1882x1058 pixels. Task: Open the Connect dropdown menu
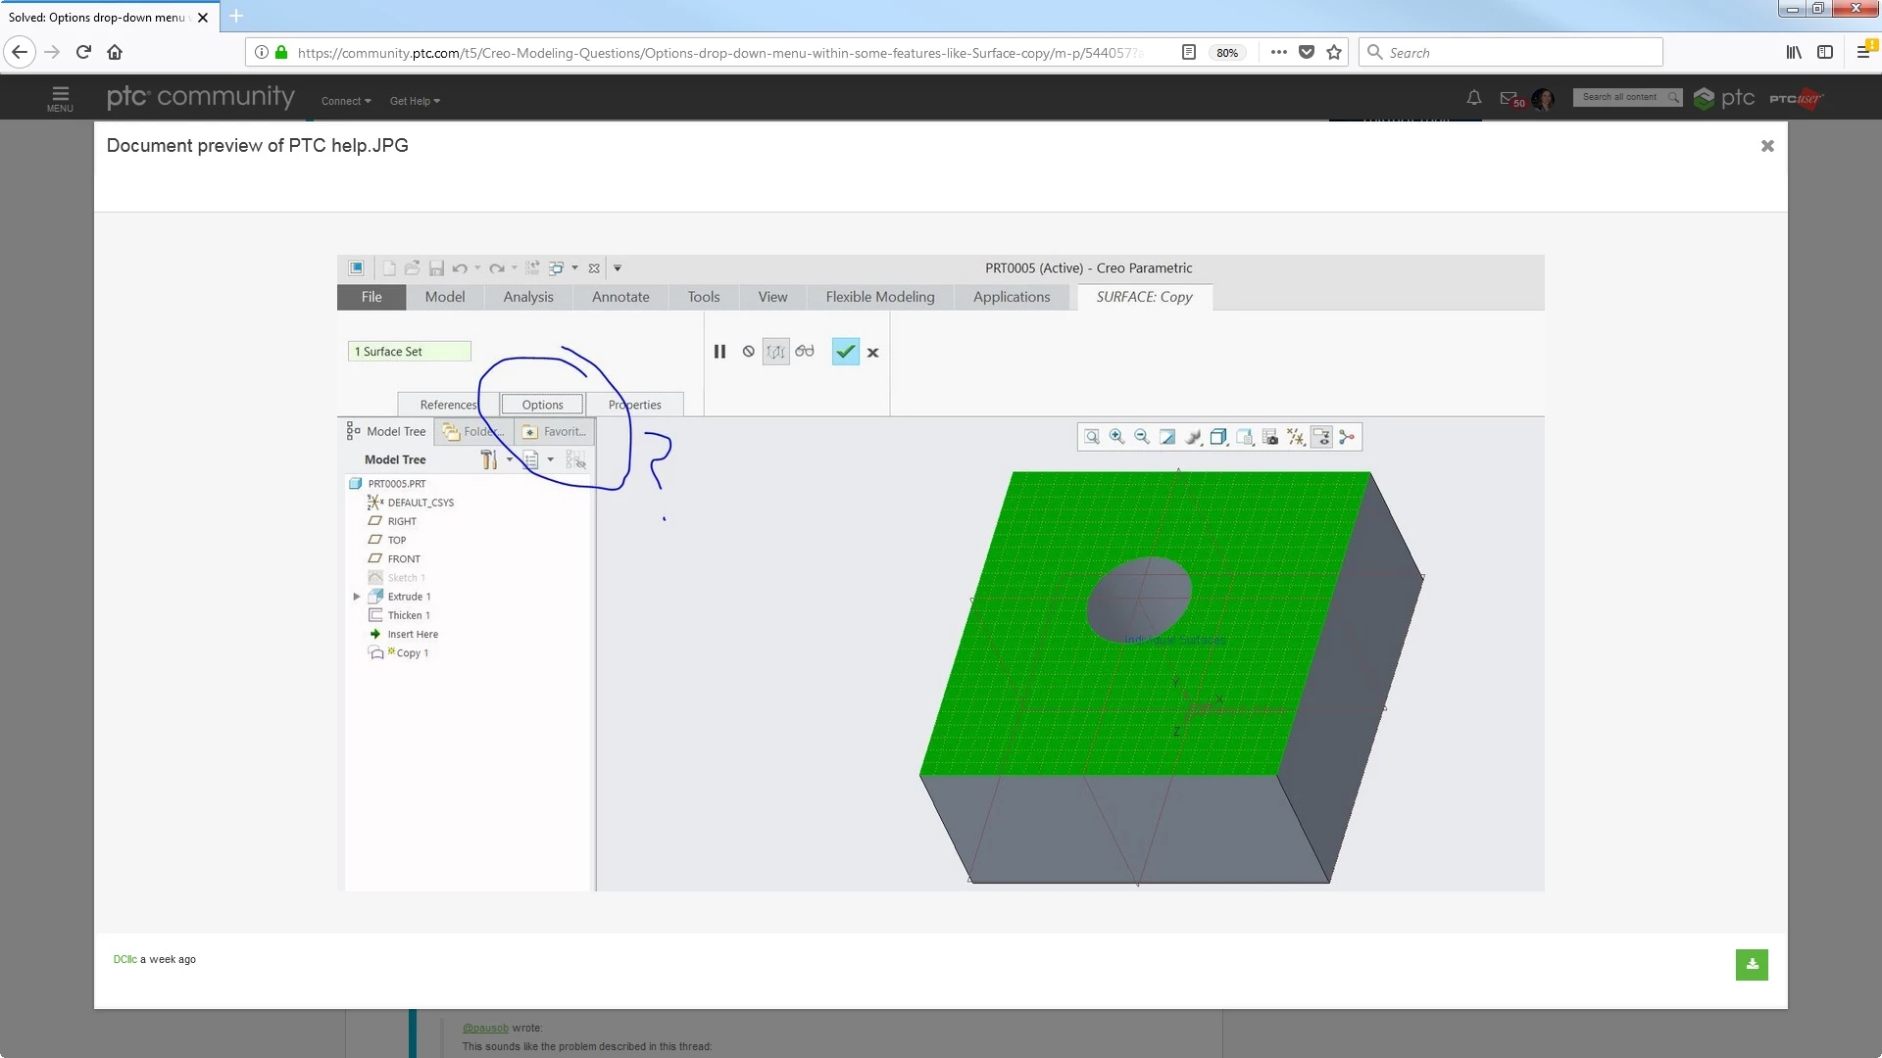(346, 101)
